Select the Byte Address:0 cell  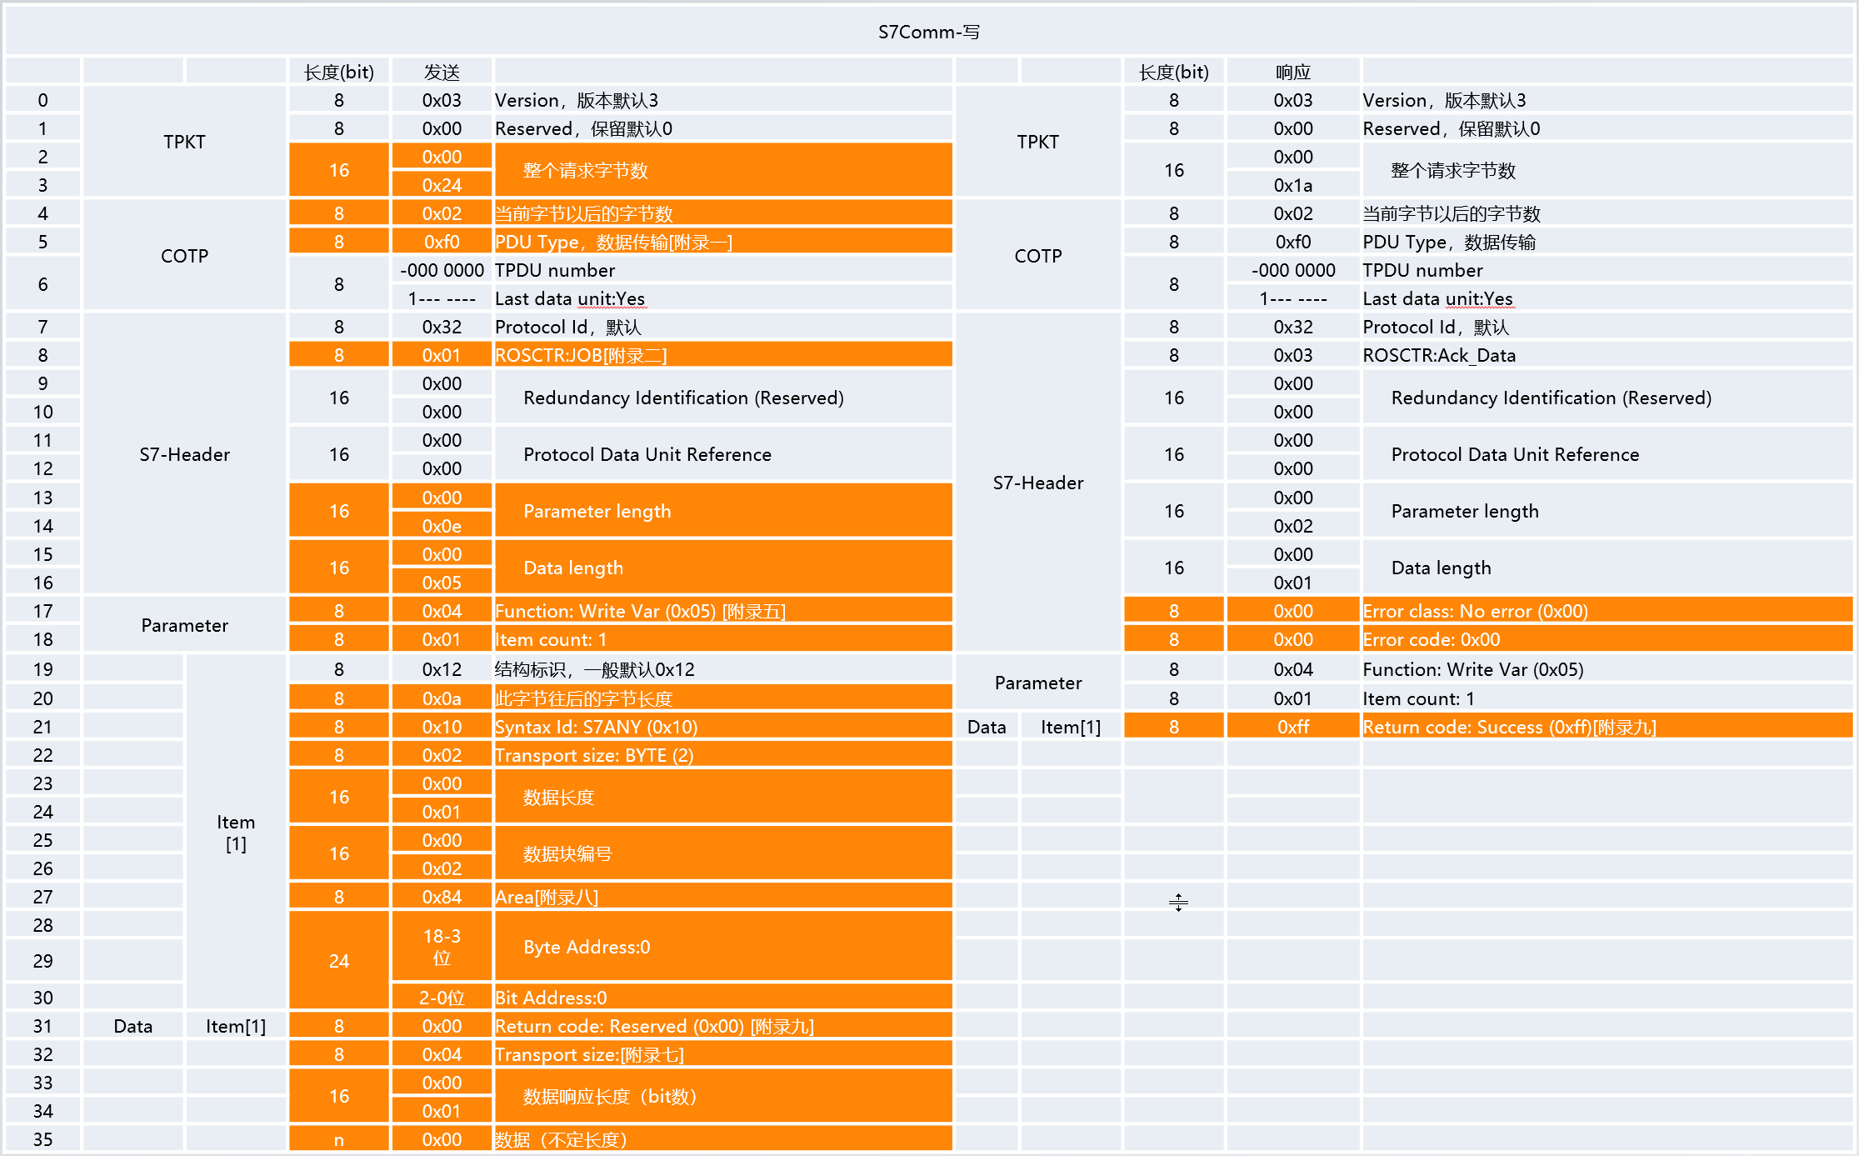722,947
